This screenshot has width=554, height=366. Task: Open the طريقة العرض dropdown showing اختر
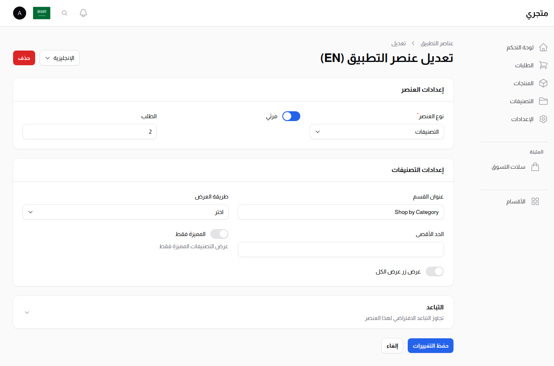tap(125, 212)
